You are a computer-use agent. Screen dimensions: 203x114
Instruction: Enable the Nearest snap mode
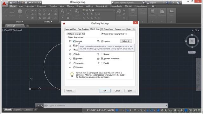102,54
